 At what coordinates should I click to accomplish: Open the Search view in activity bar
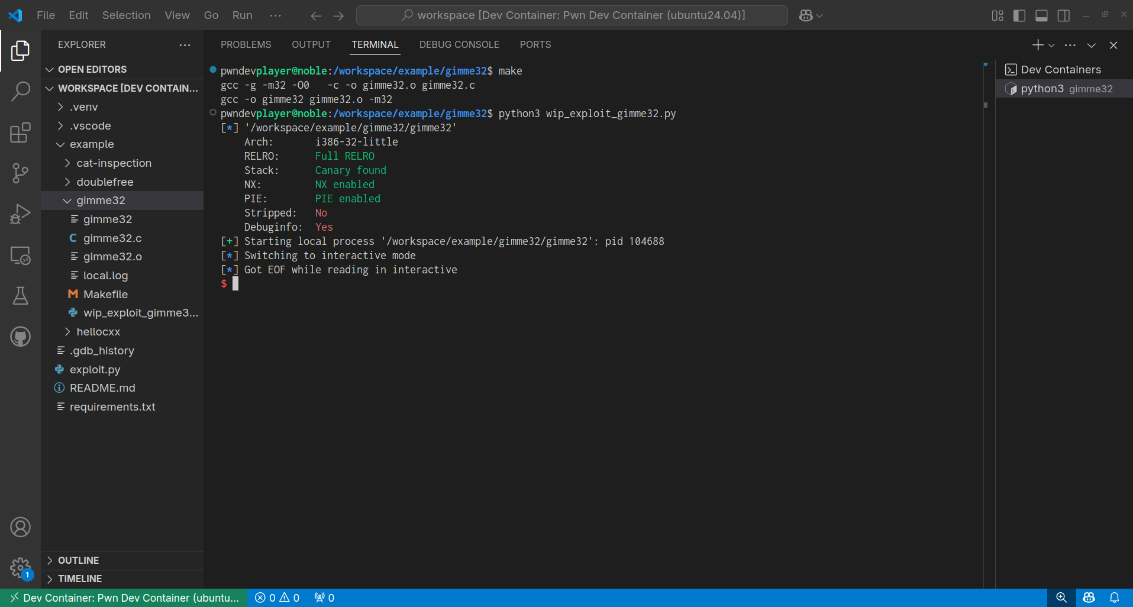tap(20, 92)
